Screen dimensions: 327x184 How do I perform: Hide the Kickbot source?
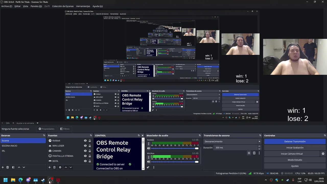coord(85,141)
